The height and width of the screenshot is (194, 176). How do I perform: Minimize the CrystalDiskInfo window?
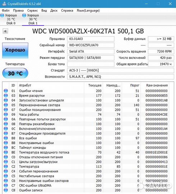tap(147, 4)
